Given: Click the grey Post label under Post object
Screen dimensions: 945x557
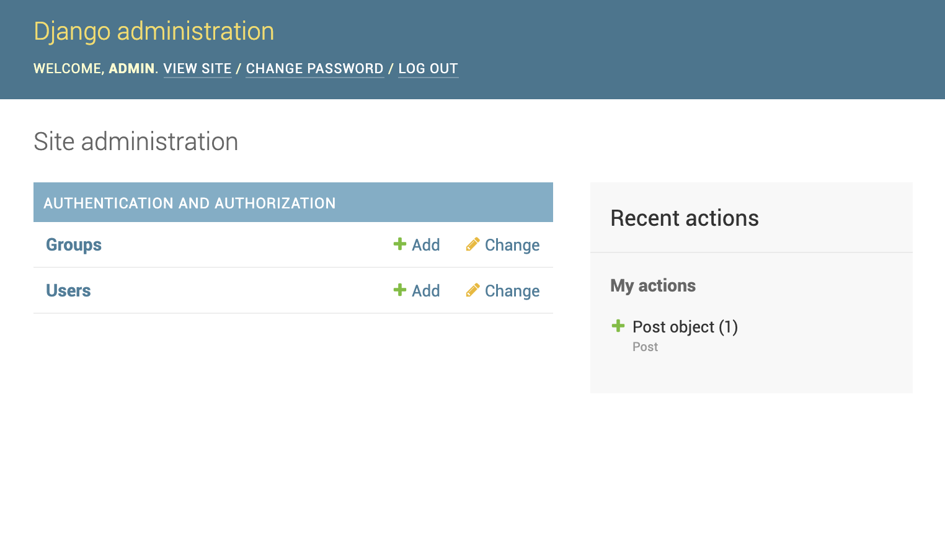Looking at the screenshot, I should coord(645,347).
